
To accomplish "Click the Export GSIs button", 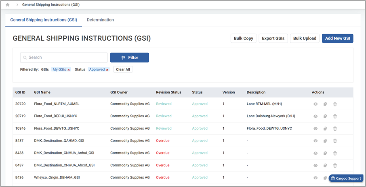I will click(273, 38).
